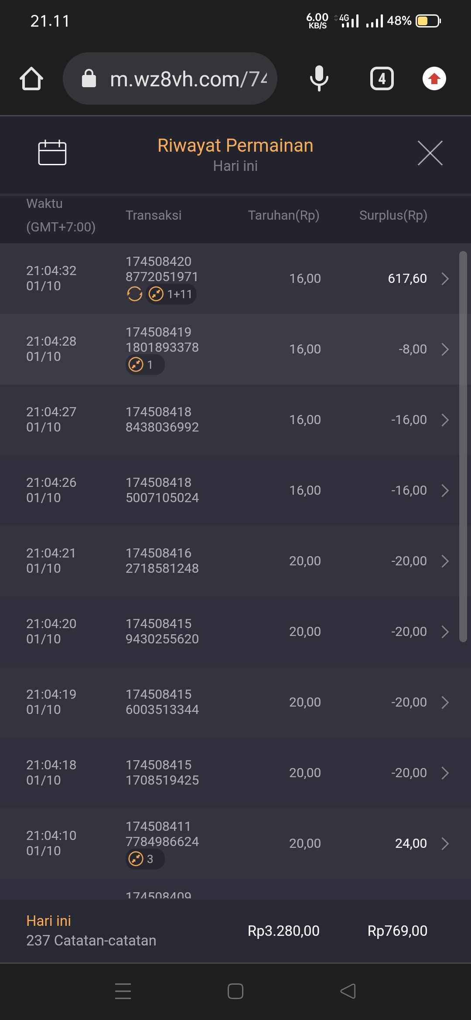
Task: Tap the Waktu column header
Action: pyautogui.click(x=44, y=204)
